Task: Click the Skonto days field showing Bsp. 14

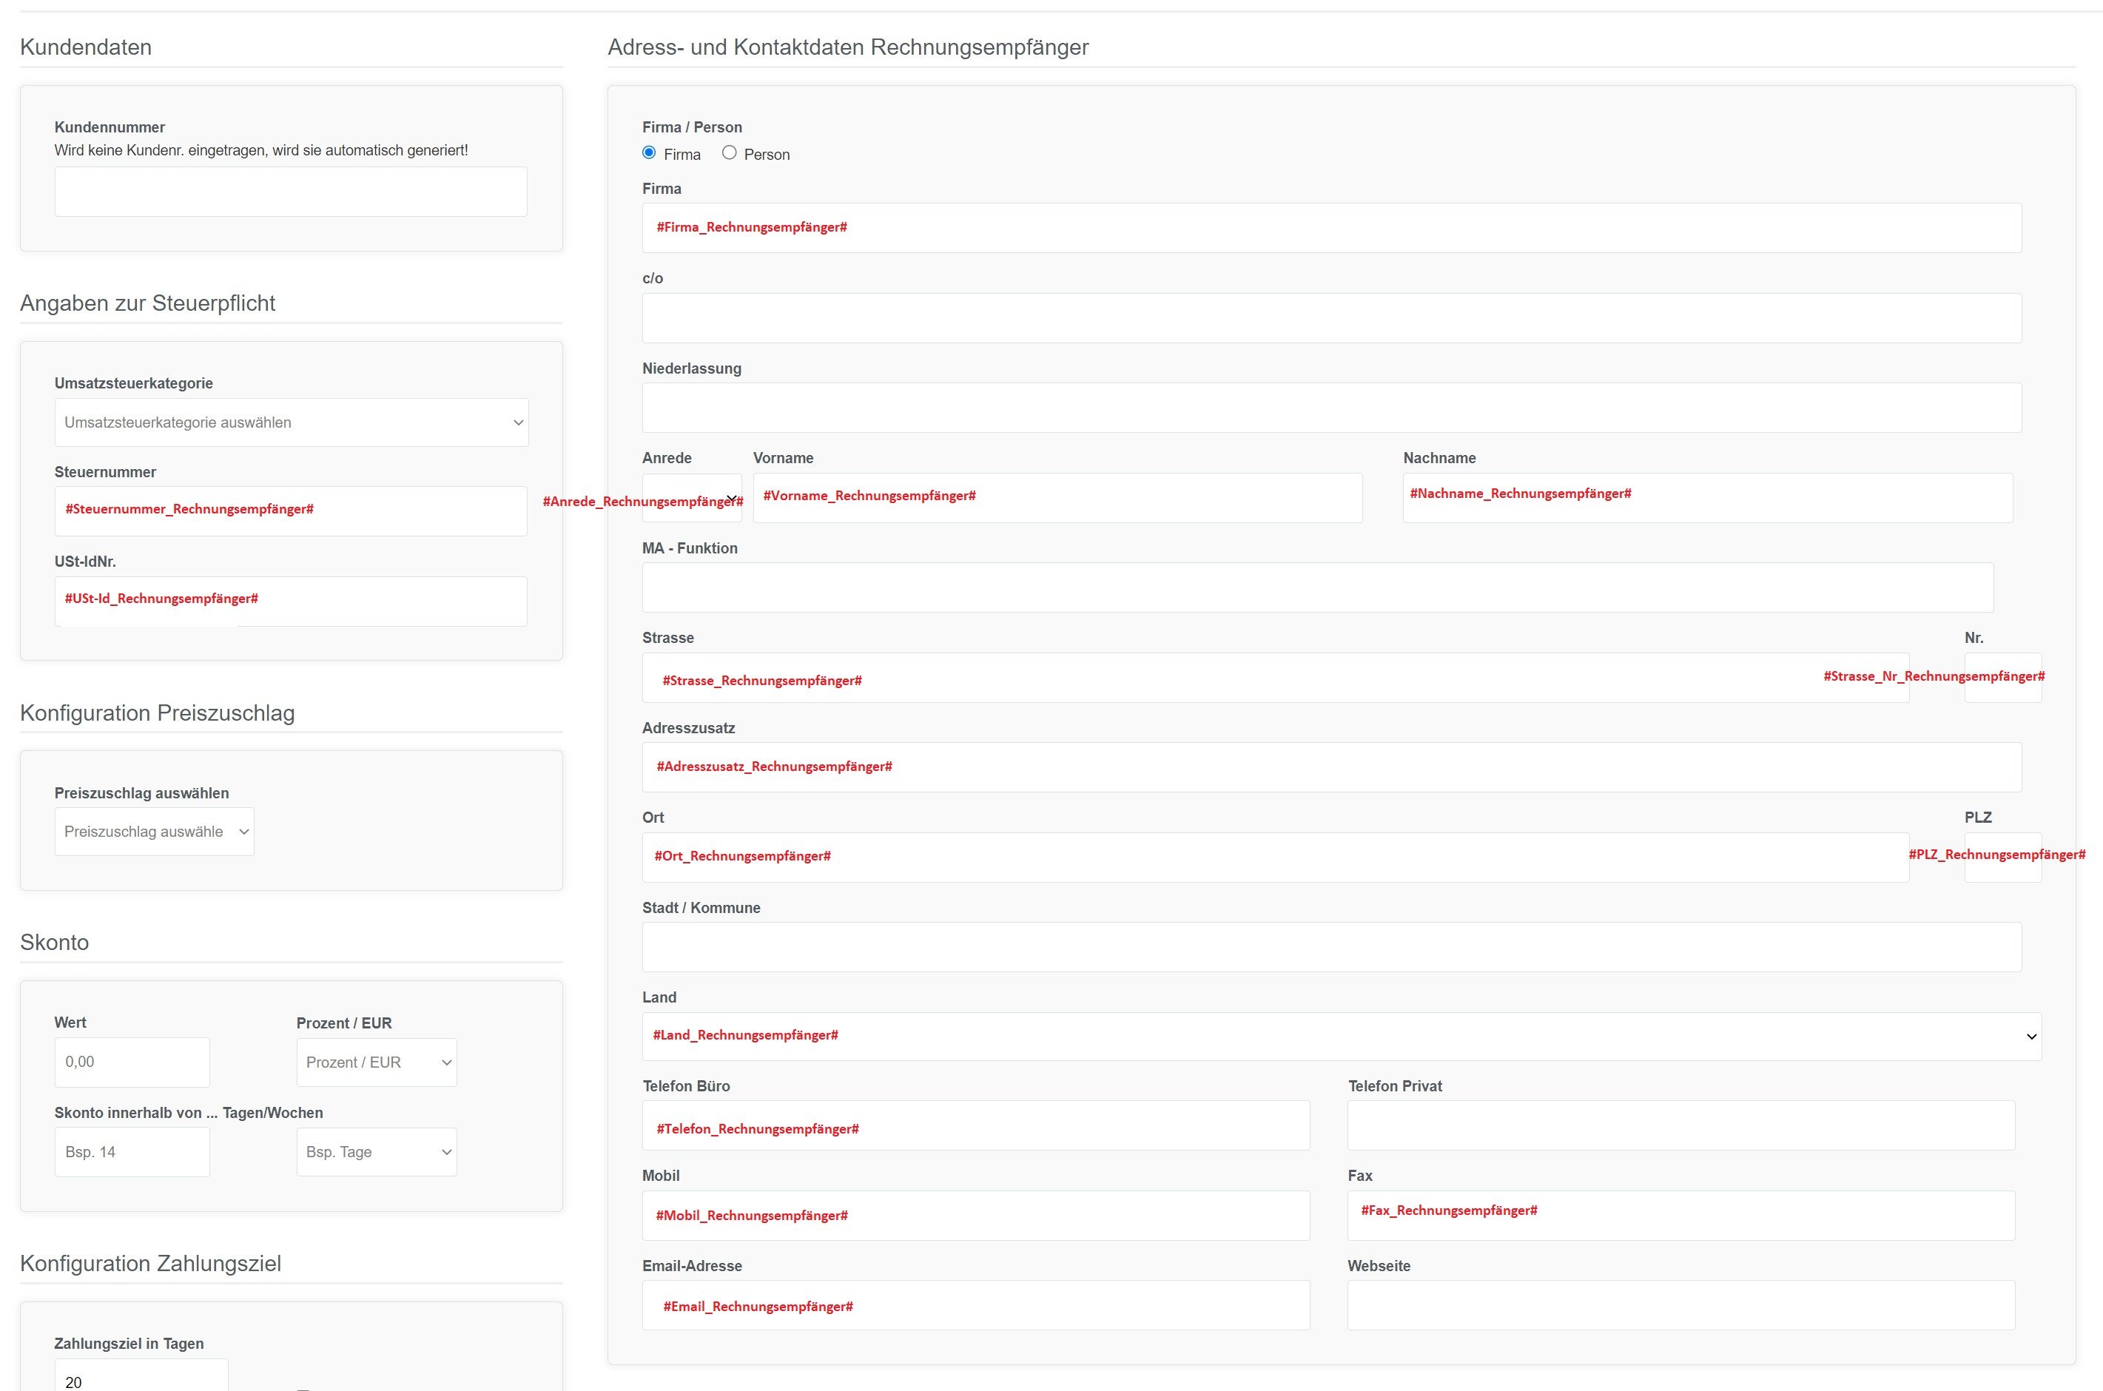Action: coord(132,1151)
